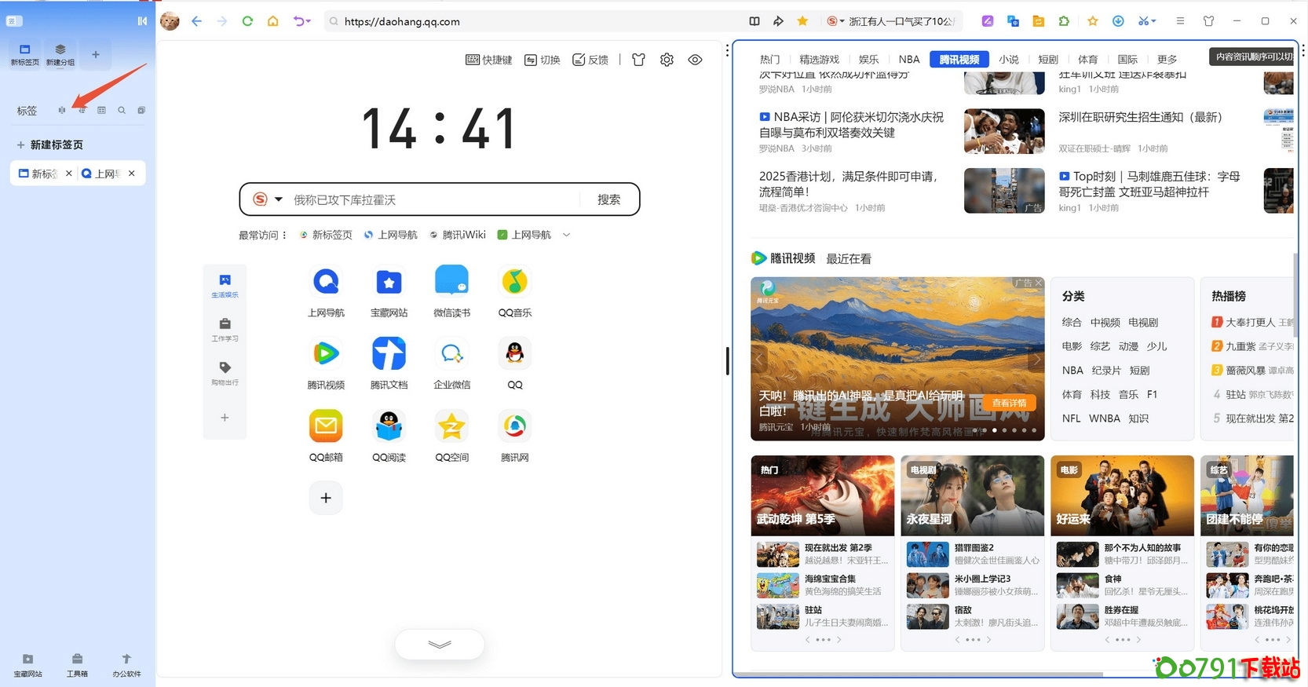Switch to the 上网导航 sidebar tab
Viewport: 1308px width, 687px height.
click(x=102, y=174)
